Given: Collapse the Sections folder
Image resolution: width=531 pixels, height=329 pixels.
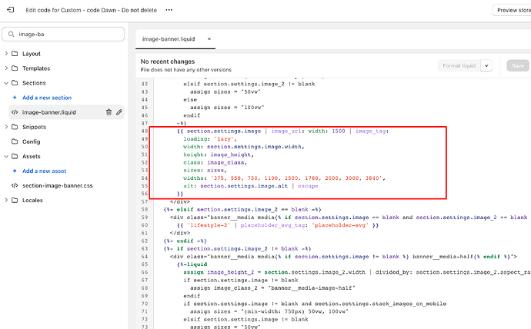Looking at the screenshot, I should click(x=7, y=83).
